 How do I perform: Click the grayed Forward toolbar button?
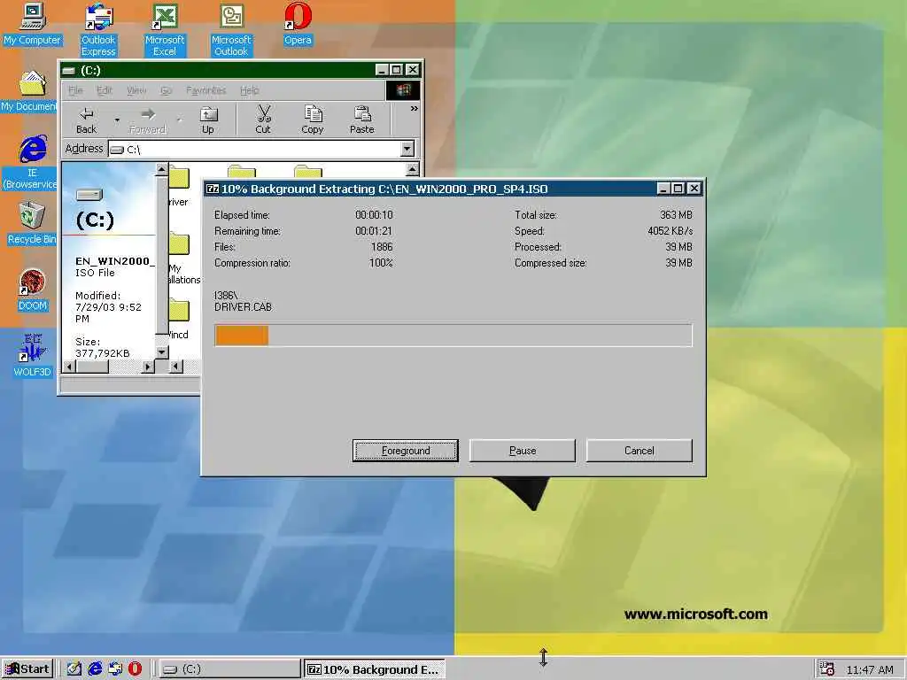pyautogui.click(x=148, y=120)
